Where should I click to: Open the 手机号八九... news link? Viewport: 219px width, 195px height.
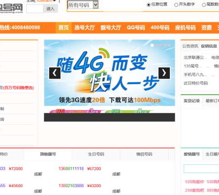click(195, 75)
